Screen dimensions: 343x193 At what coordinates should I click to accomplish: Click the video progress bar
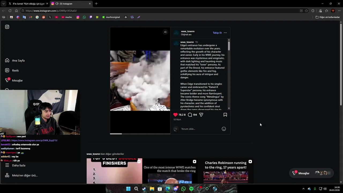[x=140, y=133]
